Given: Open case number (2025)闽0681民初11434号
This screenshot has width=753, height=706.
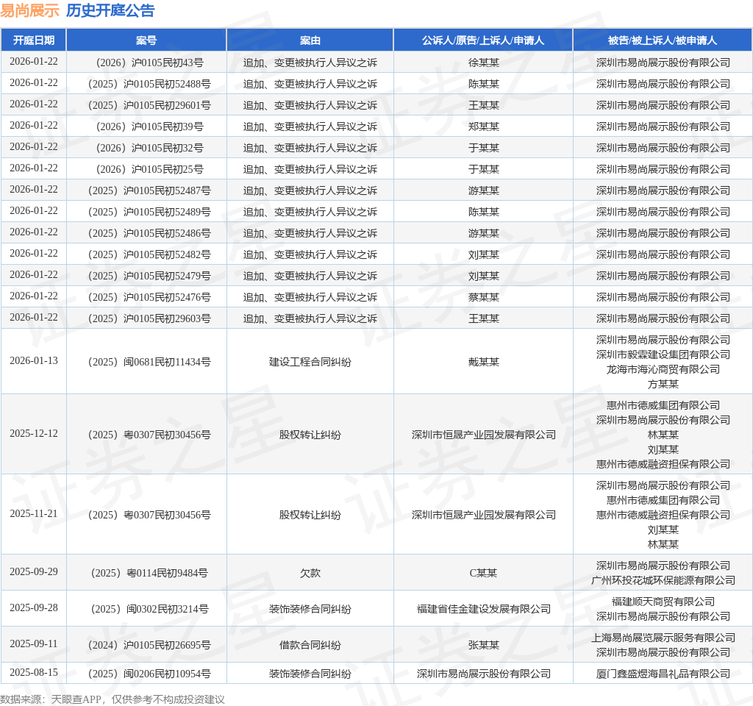Looking at the screenshot, I should point(146,362).
